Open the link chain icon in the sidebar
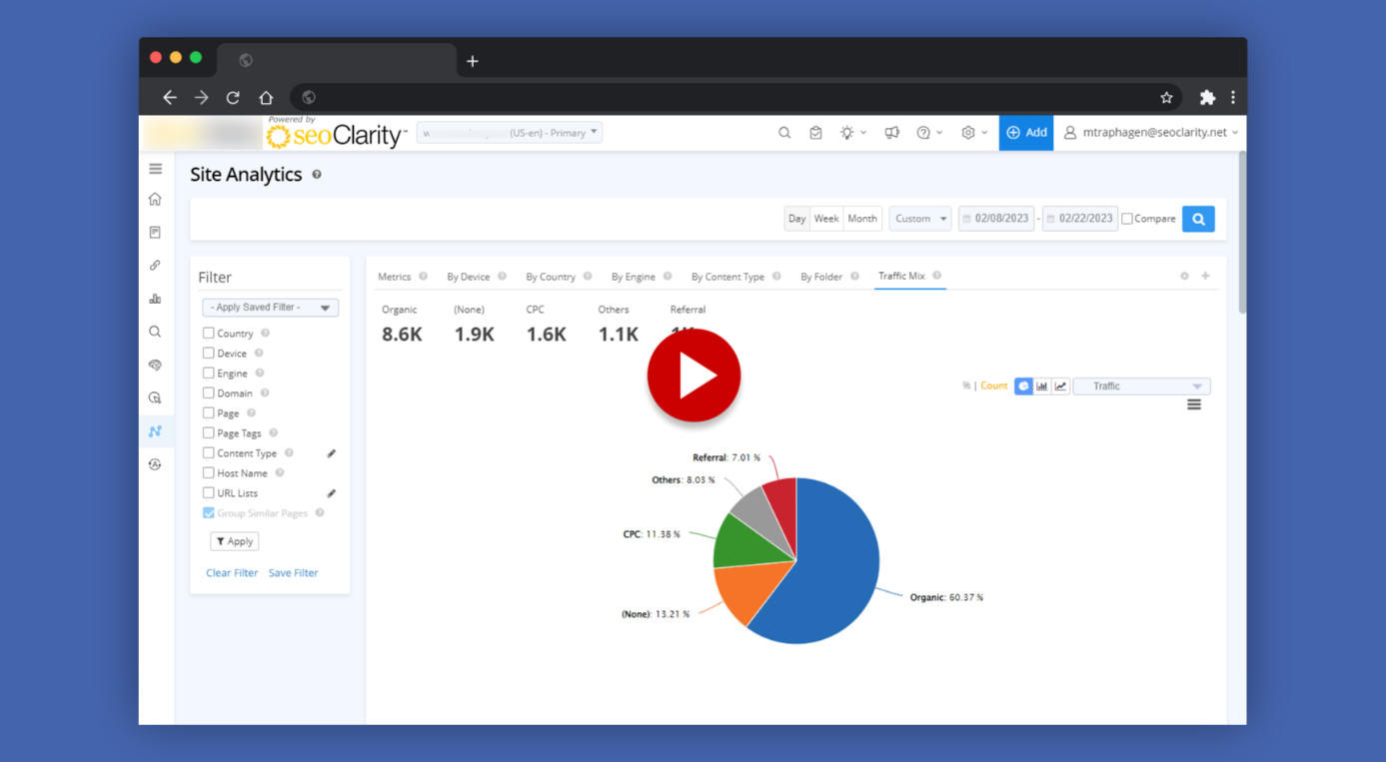This screenshot has height=762, width=1386. coord(155,266)
